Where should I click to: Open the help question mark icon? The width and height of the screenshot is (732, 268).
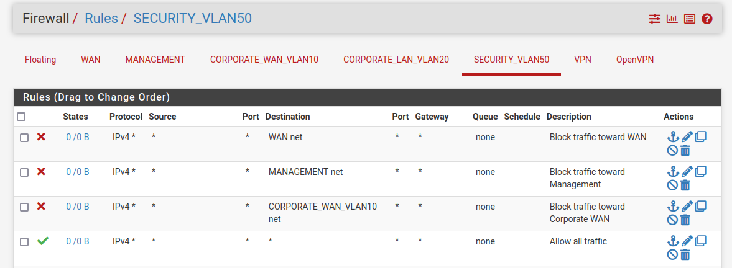pyautogui.click(x=707, y=19)
